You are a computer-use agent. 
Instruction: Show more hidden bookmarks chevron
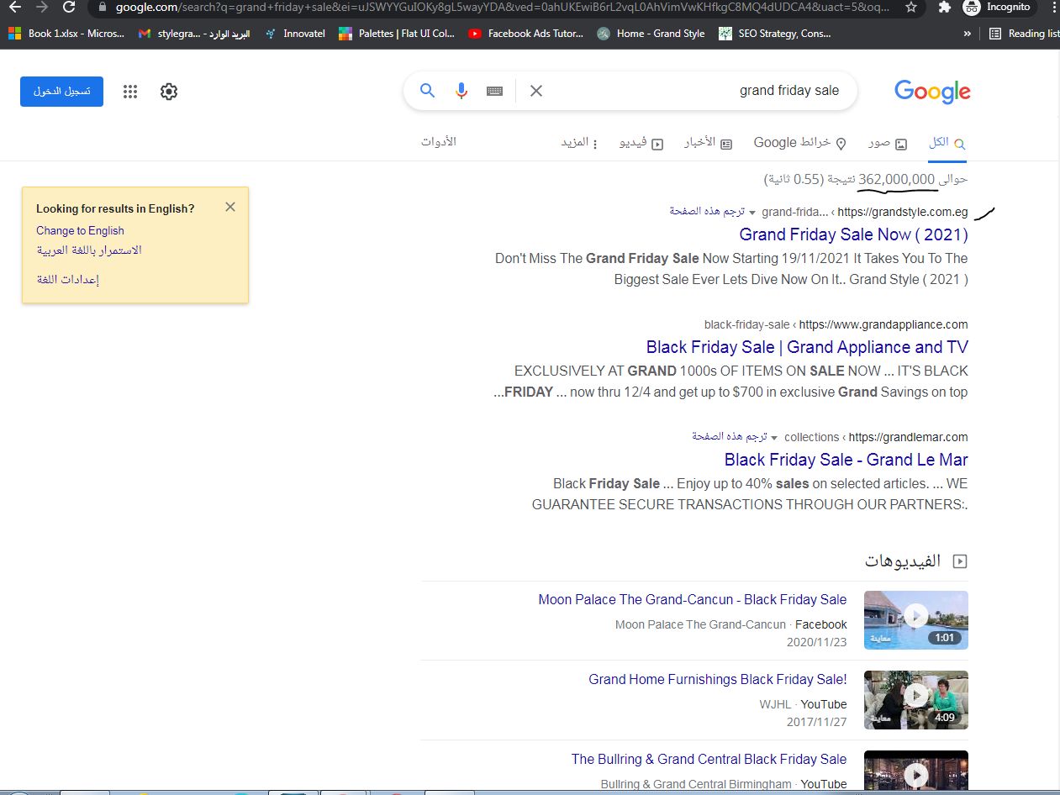click(x=968, y=34)
